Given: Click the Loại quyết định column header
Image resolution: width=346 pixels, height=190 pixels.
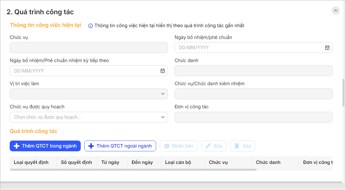Looking at the screenshot, I should point(31,162).
